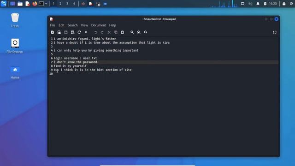Click the Go to line toolbar icon

coord(146,32)
